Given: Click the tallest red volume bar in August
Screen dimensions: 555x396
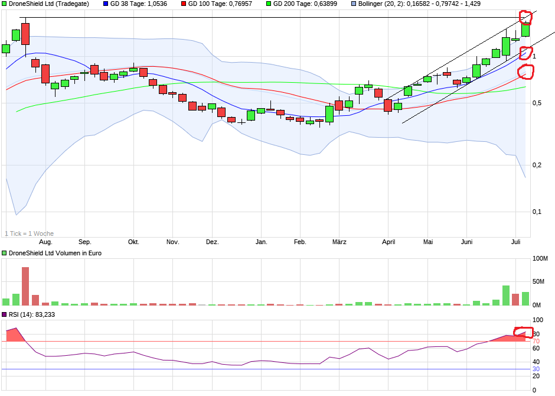Looking at the screenshot, I should tap(25, 286).
